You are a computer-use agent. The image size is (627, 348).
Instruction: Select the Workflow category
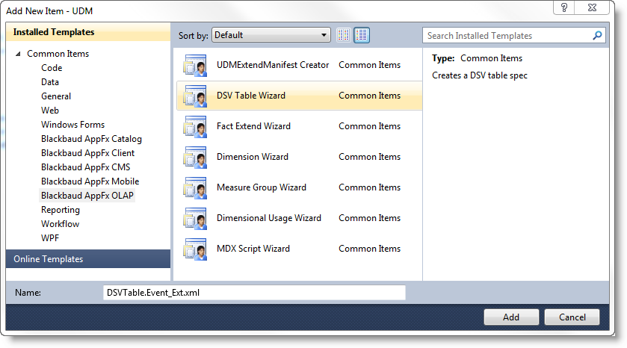click(x=60, y=224)
